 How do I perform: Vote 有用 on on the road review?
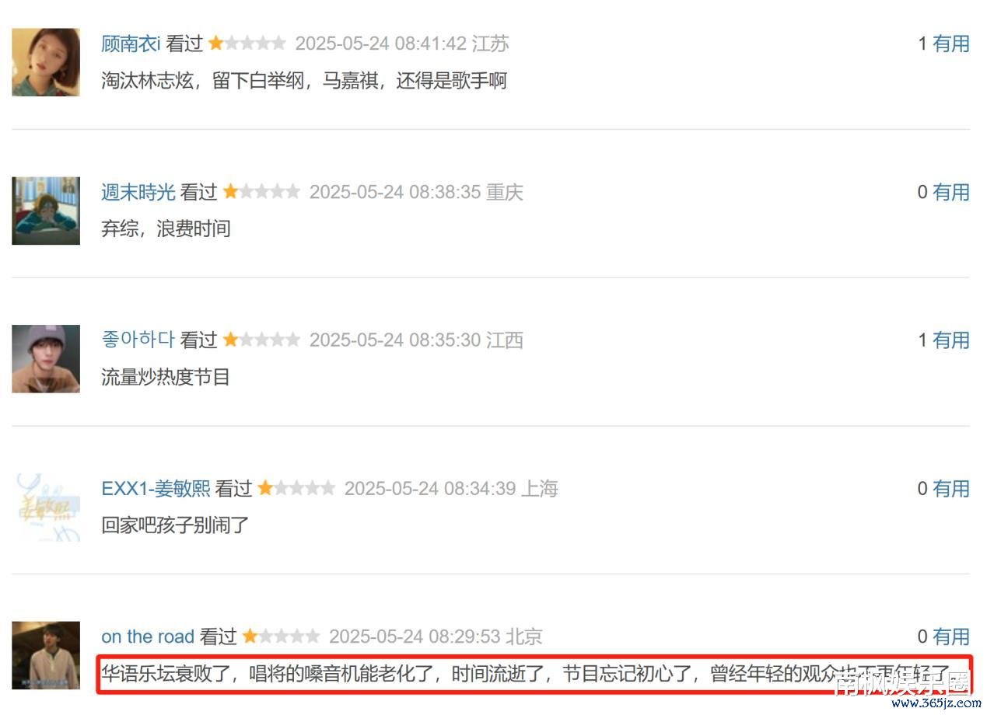tap(951, 637)
